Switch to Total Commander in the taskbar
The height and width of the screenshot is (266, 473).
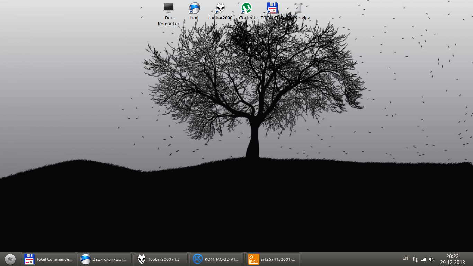[48, 259]
